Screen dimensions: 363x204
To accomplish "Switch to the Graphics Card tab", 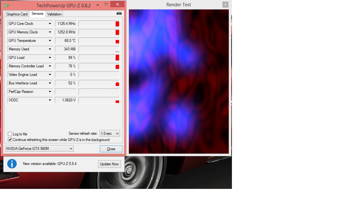I will [x=17, y=14].
